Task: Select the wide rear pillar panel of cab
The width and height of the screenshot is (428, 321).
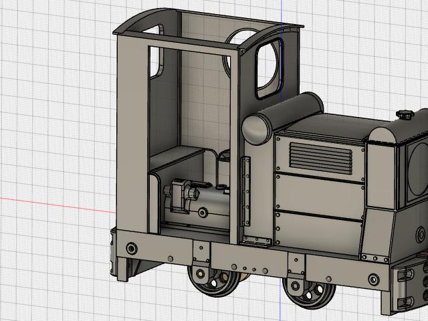Action: (132, 135)
